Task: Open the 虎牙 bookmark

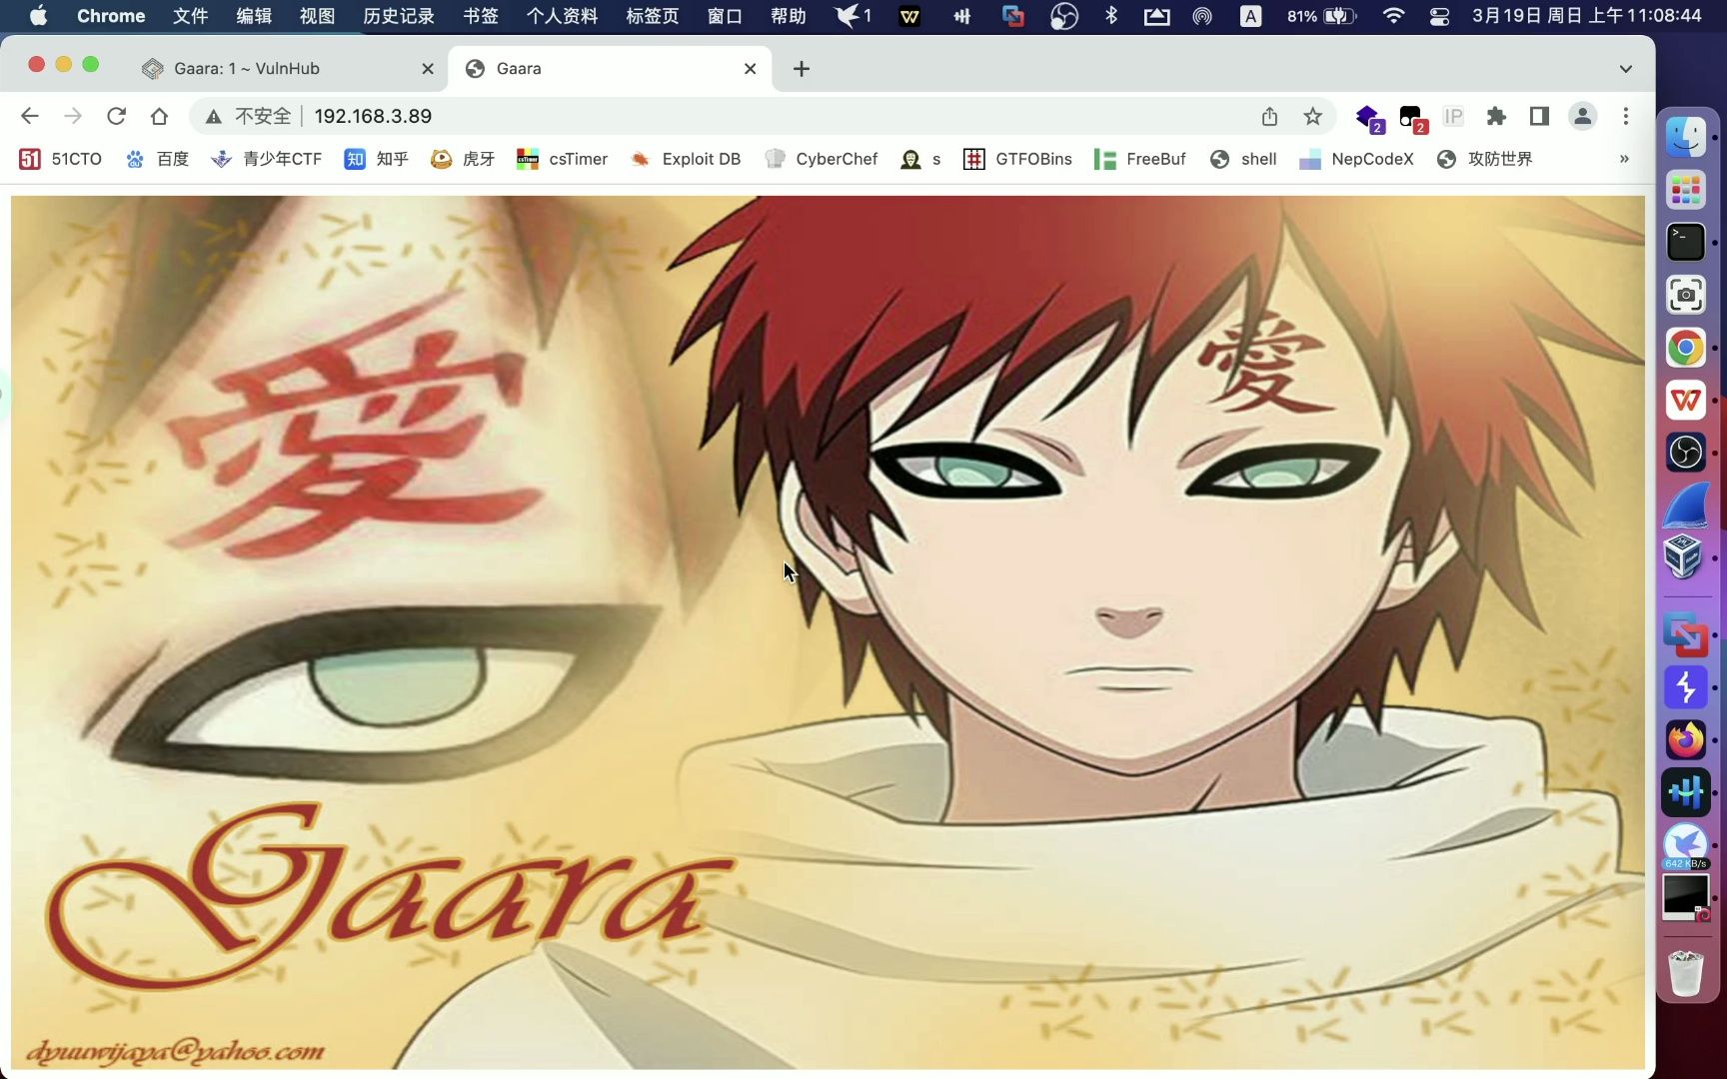Action: (463, 159)
